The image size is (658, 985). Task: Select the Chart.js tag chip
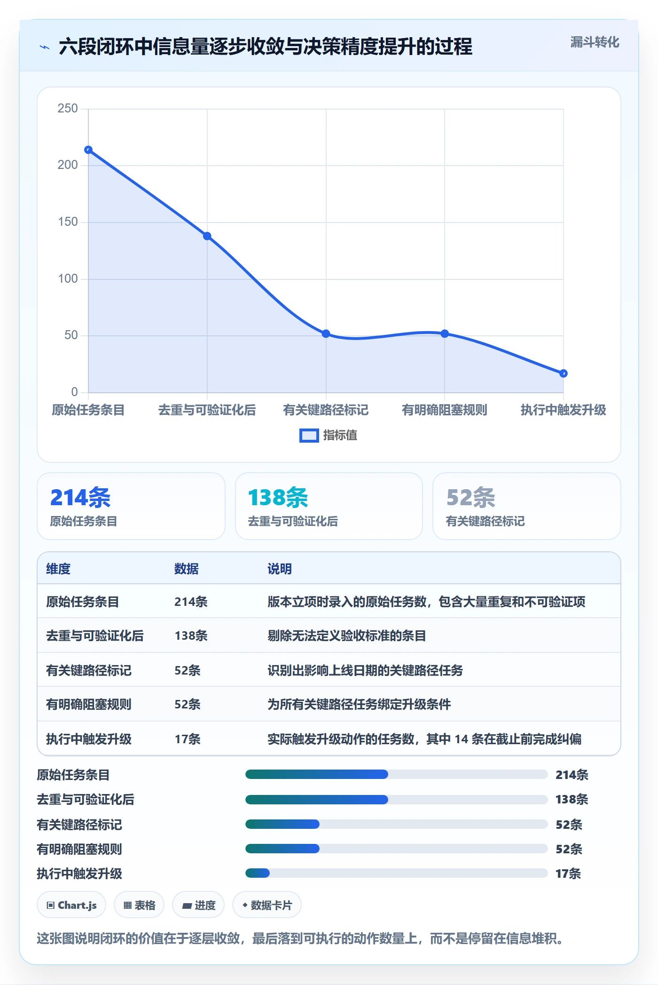[71, 905]
